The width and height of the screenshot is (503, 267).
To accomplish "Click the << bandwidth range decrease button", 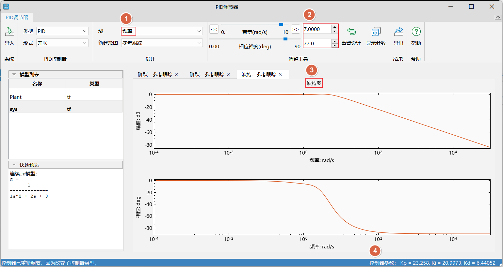I will pyautogui.click(x=214, y=29).
